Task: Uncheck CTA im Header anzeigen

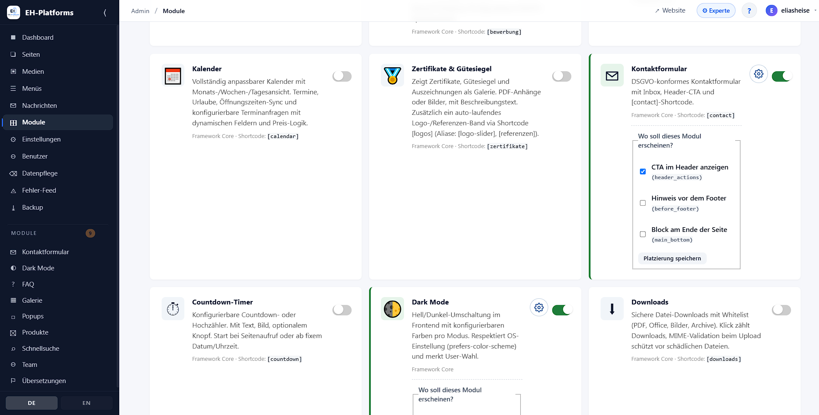Action: (x=643, y=171)
